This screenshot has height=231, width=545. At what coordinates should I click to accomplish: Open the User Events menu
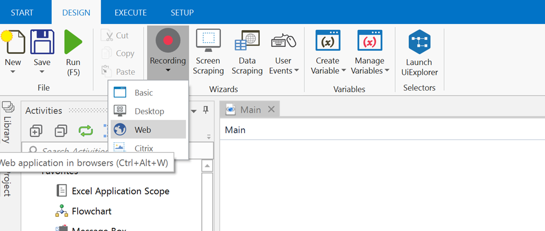(x=284, y=52)
